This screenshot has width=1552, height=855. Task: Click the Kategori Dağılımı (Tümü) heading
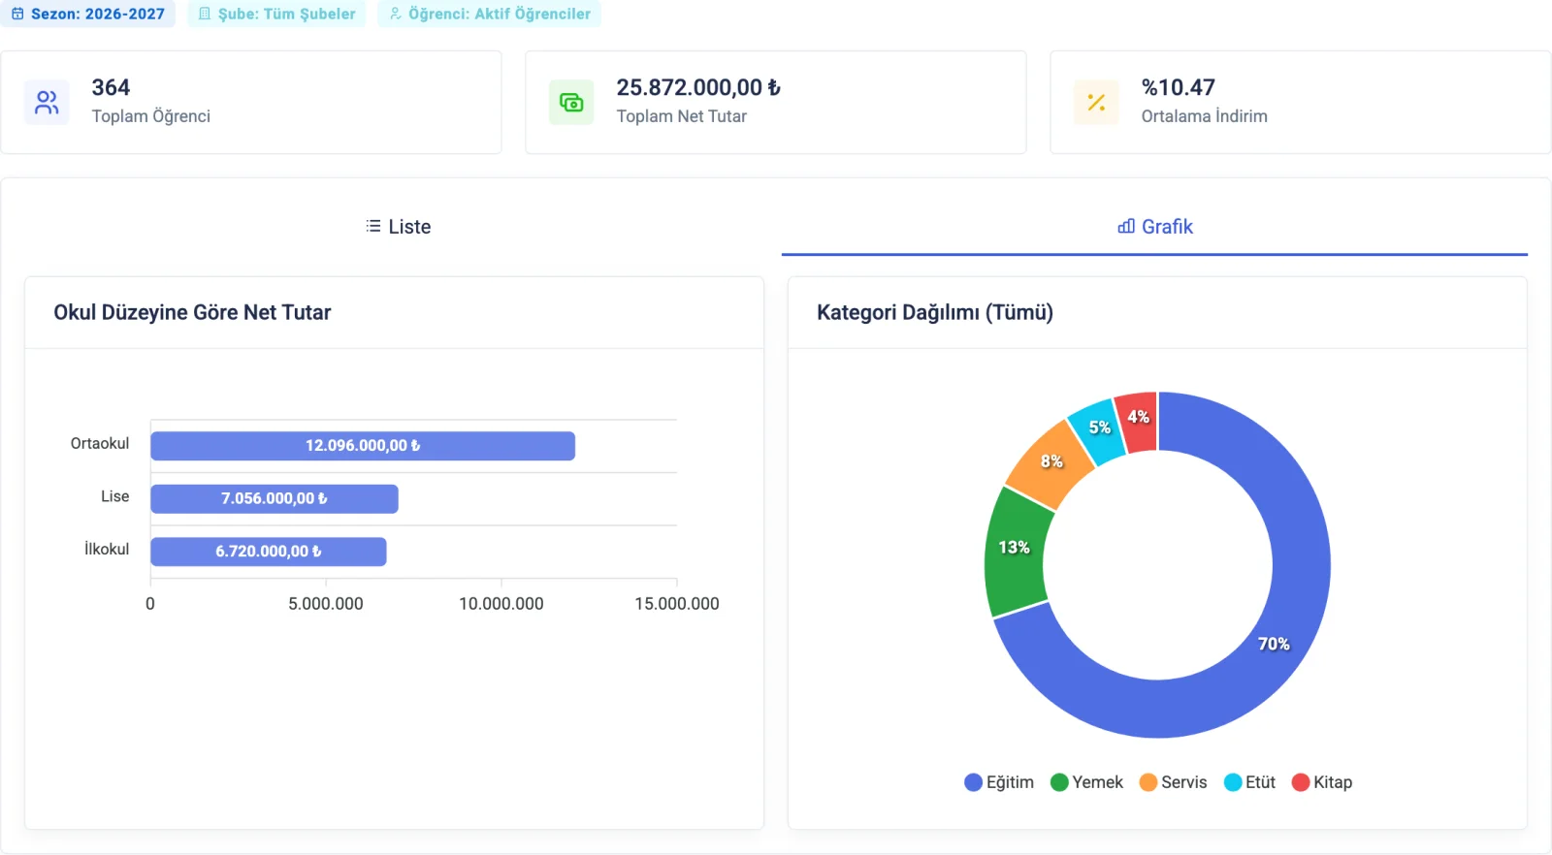[934, 312]
